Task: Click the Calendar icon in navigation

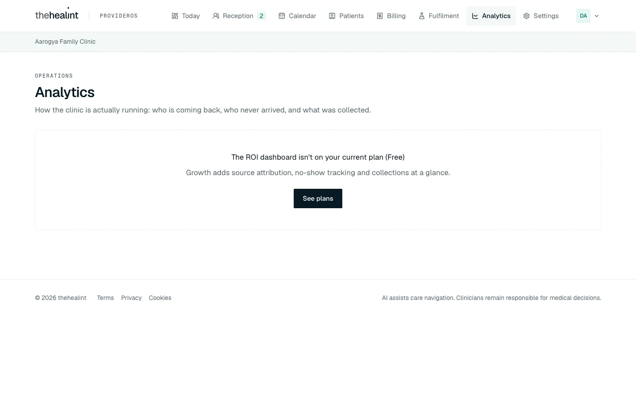Action: click(282, 16)
